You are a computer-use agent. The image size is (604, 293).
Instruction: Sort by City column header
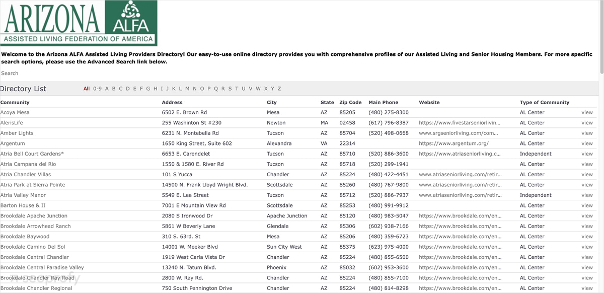click(272, 102)
